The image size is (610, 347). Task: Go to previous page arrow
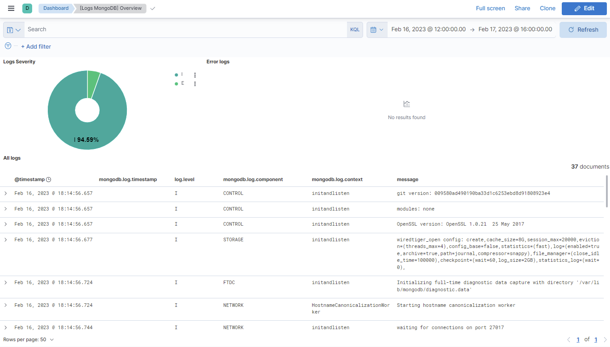point(568,340)
